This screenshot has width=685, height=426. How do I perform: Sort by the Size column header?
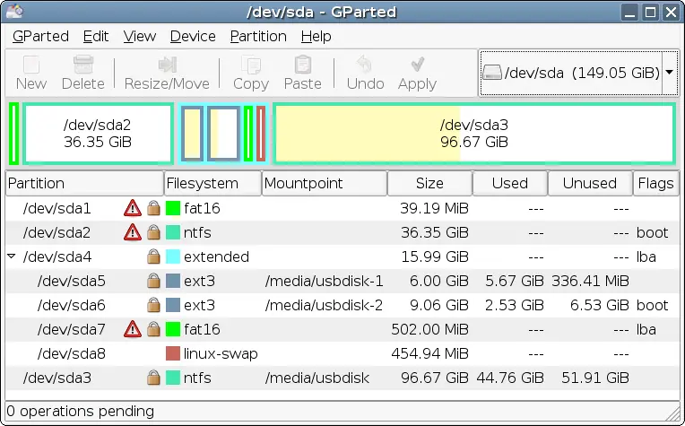[x=429, y=183]
